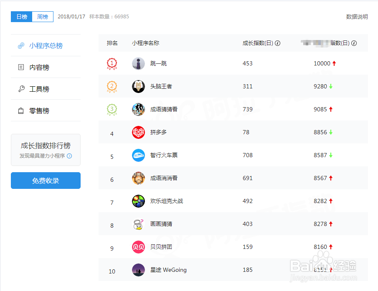Open the 数据说明 link
This screenshot has width=378, height=291.
click(x=357, y=17)
